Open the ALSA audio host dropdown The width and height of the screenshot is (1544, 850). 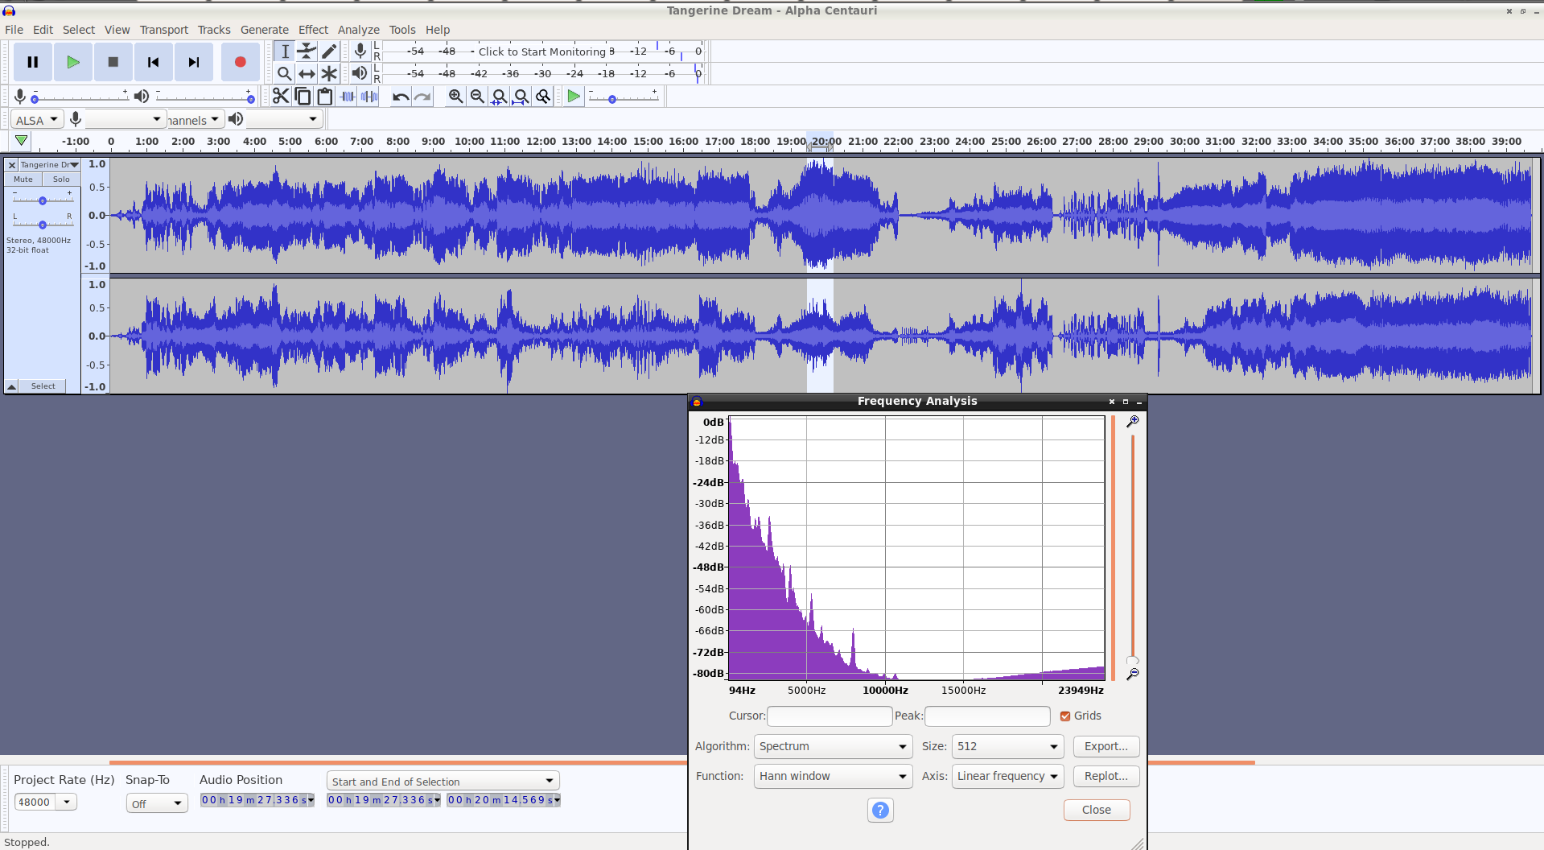(x=37, y=120)
